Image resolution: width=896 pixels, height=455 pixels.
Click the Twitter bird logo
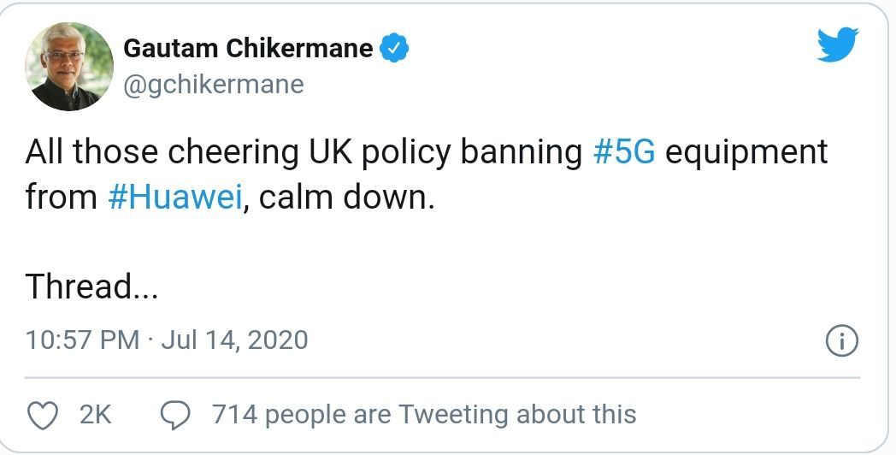tap(837, 44)
